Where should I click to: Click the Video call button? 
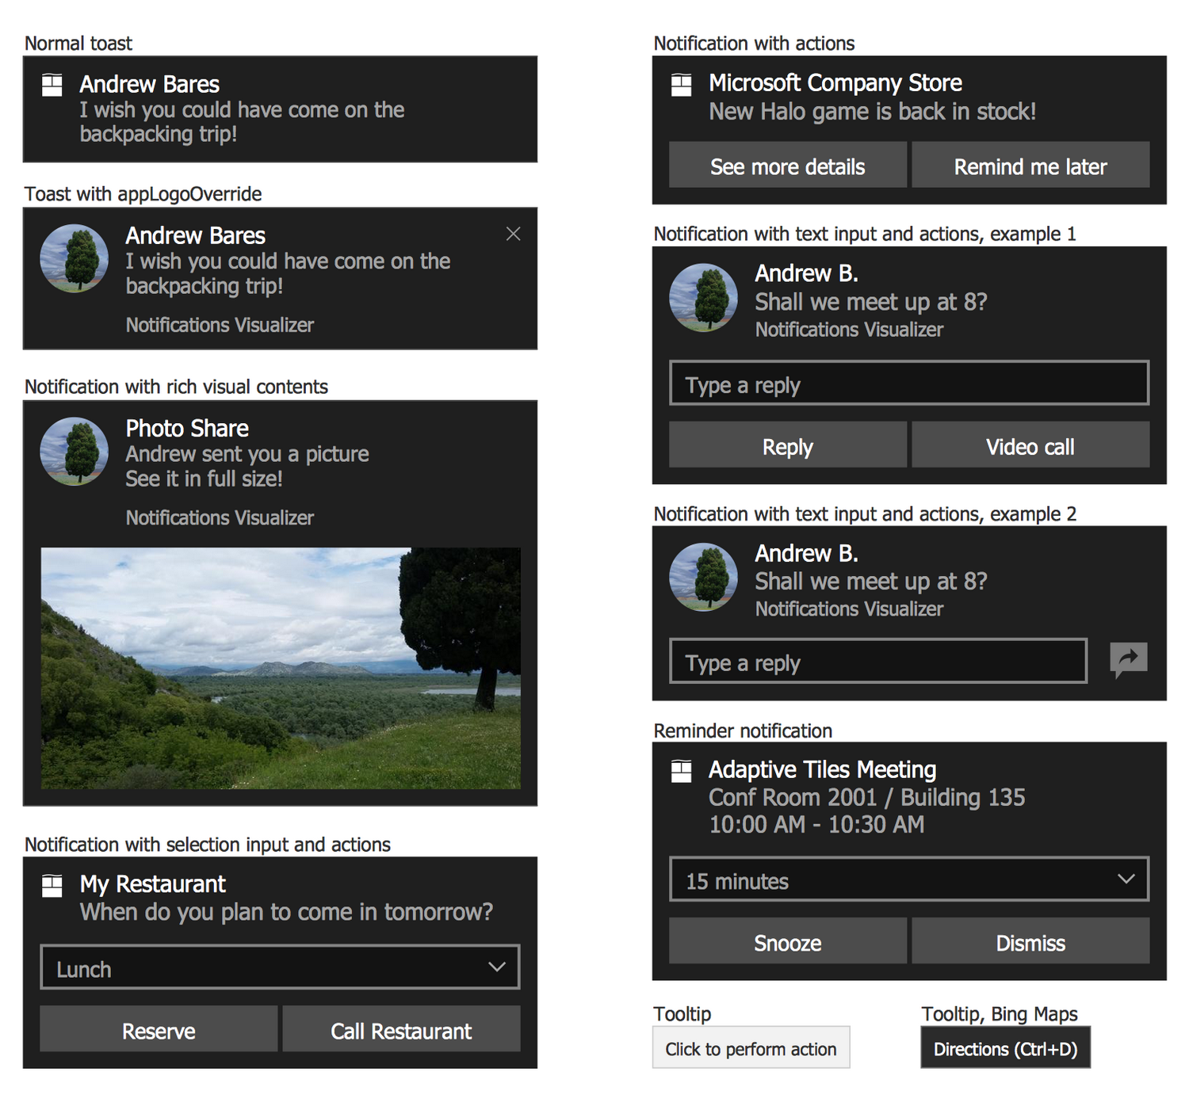[1030, 444]
